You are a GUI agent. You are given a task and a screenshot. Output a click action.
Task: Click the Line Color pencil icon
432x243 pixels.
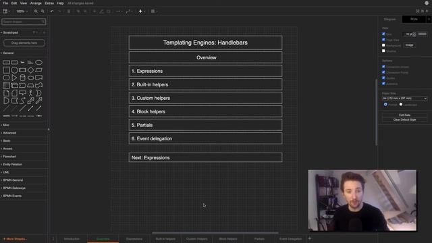click(x=101, y=11)
